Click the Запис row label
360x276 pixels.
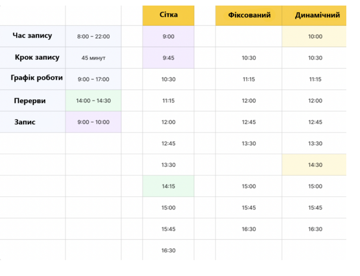(25, 122)
